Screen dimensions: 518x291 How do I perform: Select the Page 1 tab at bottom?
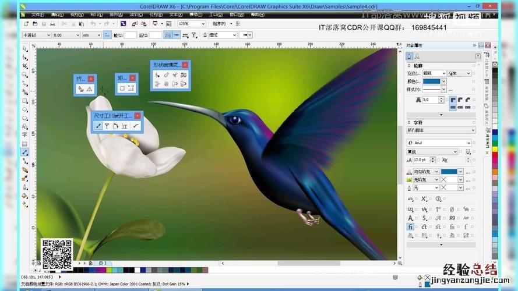click(101, 263)
